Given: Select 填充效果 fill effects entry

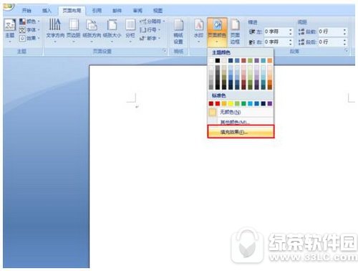Looking at the screenshot, I should point(241,132).
